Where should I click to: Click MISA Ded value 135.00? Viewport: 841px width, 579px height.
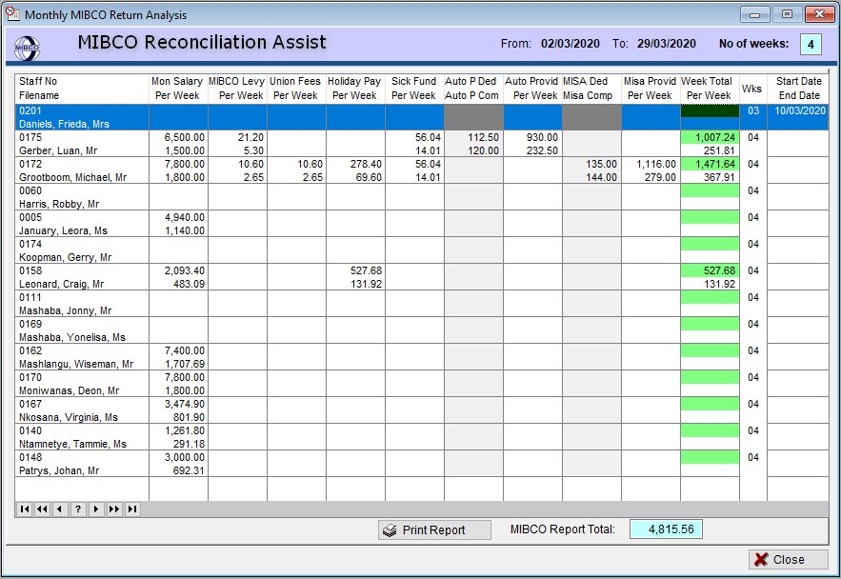[601, 164]
